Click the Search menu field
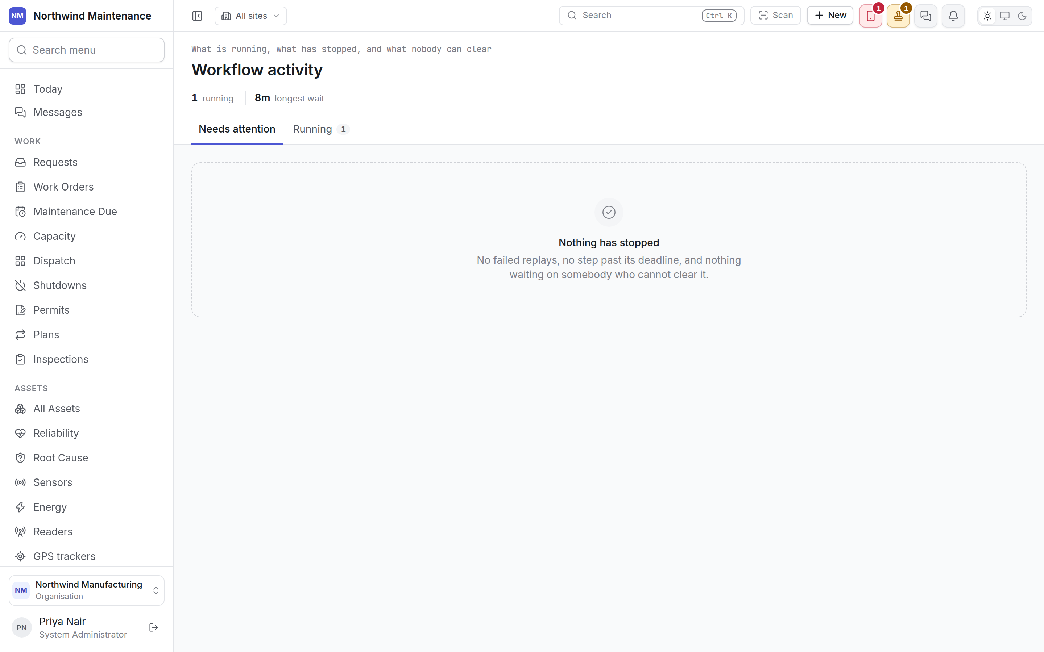 click(x=87, y=50)
